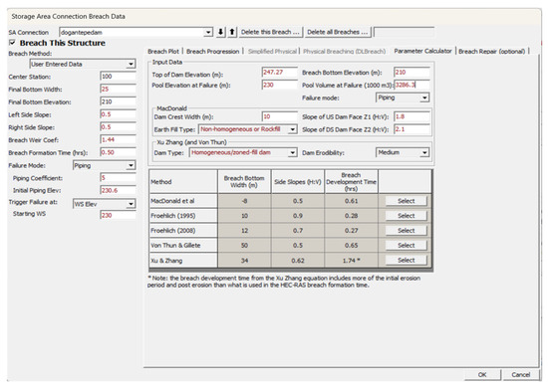Select the Froehlich (2008) method parameters

coord(406,231)
